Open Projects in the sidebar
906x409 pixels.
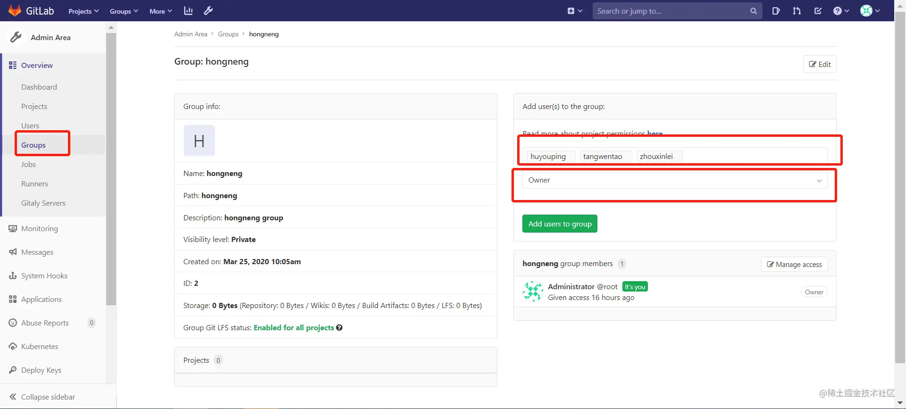34,106
